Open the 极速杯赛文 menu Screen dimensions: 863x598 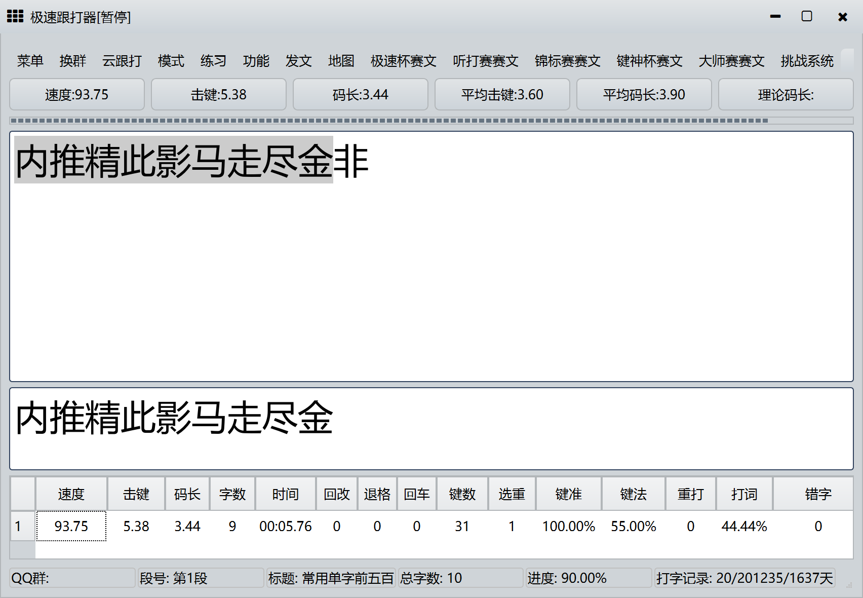[404, 61]
